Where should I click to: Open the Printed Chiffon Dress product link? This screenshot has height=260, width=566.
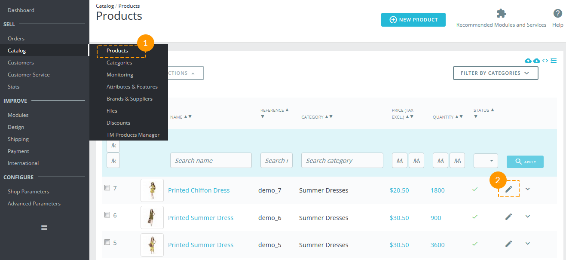(x=199, y=190)
